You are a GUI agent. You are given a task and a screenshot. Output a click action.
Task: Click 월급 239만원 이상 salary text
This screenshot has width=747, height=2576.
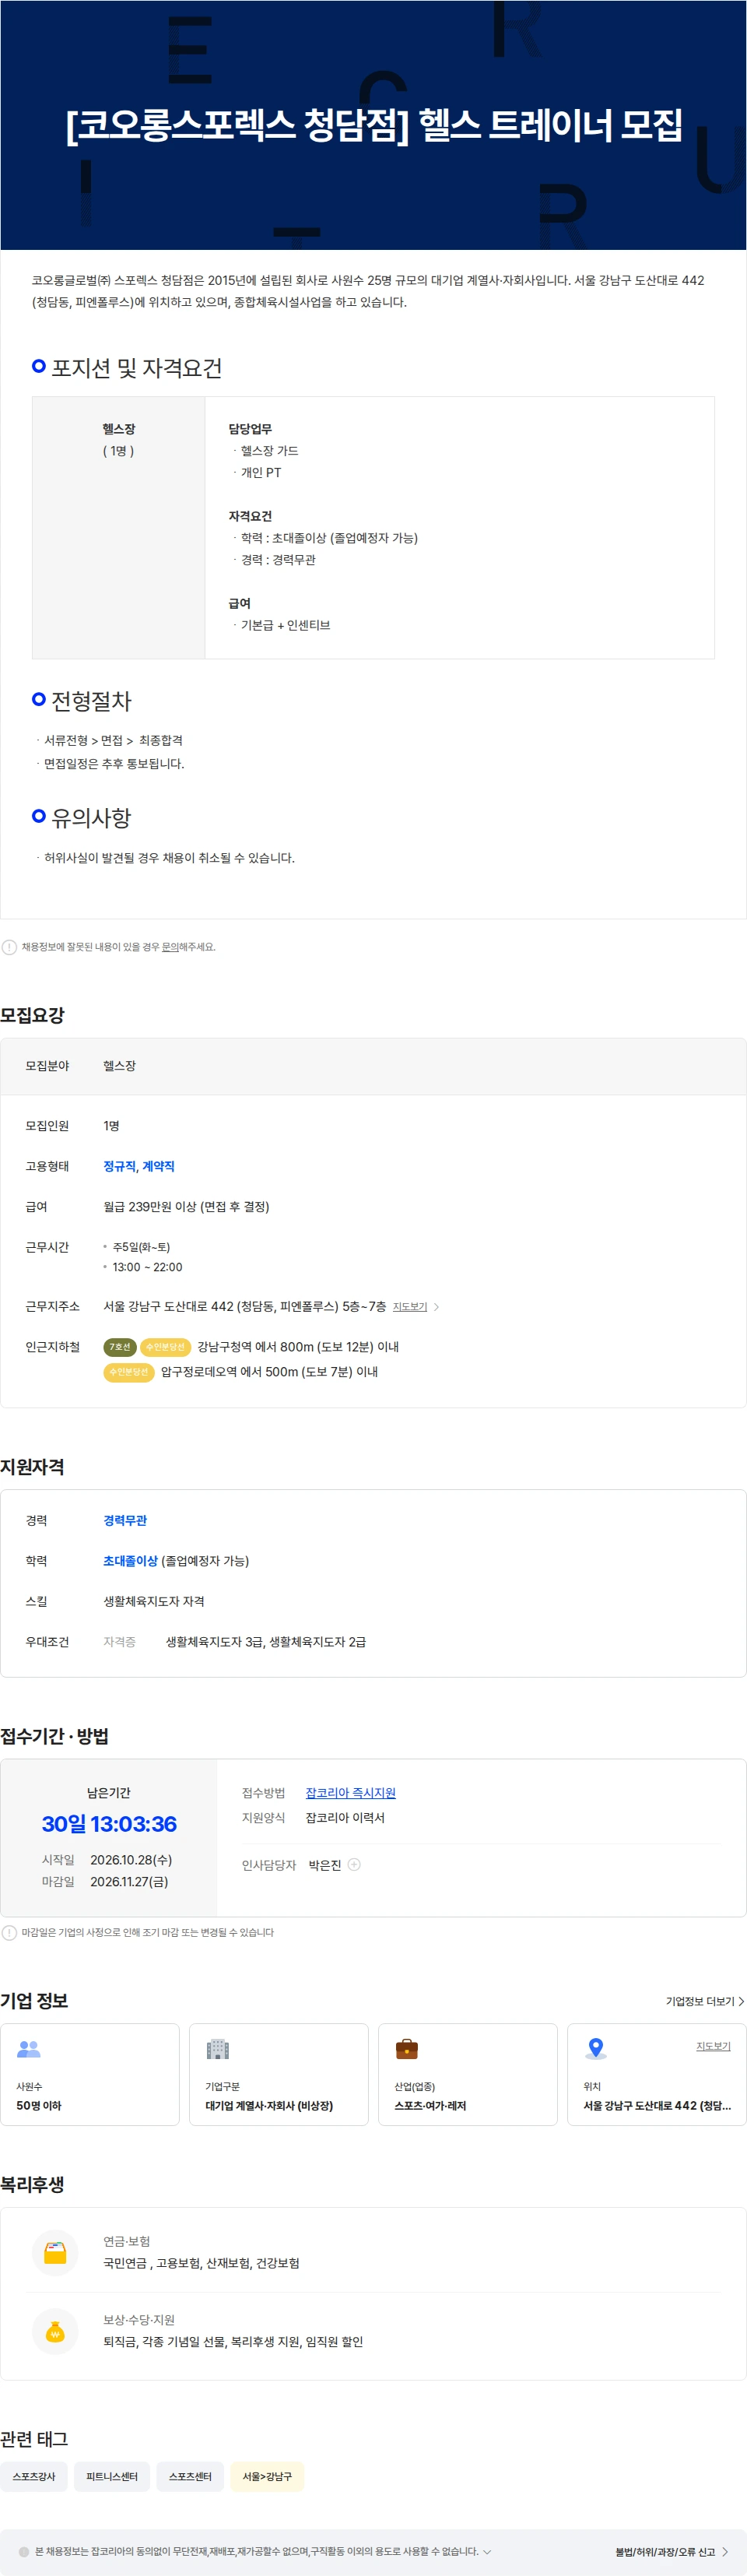pyautogui.click(x=186, y=1206)
